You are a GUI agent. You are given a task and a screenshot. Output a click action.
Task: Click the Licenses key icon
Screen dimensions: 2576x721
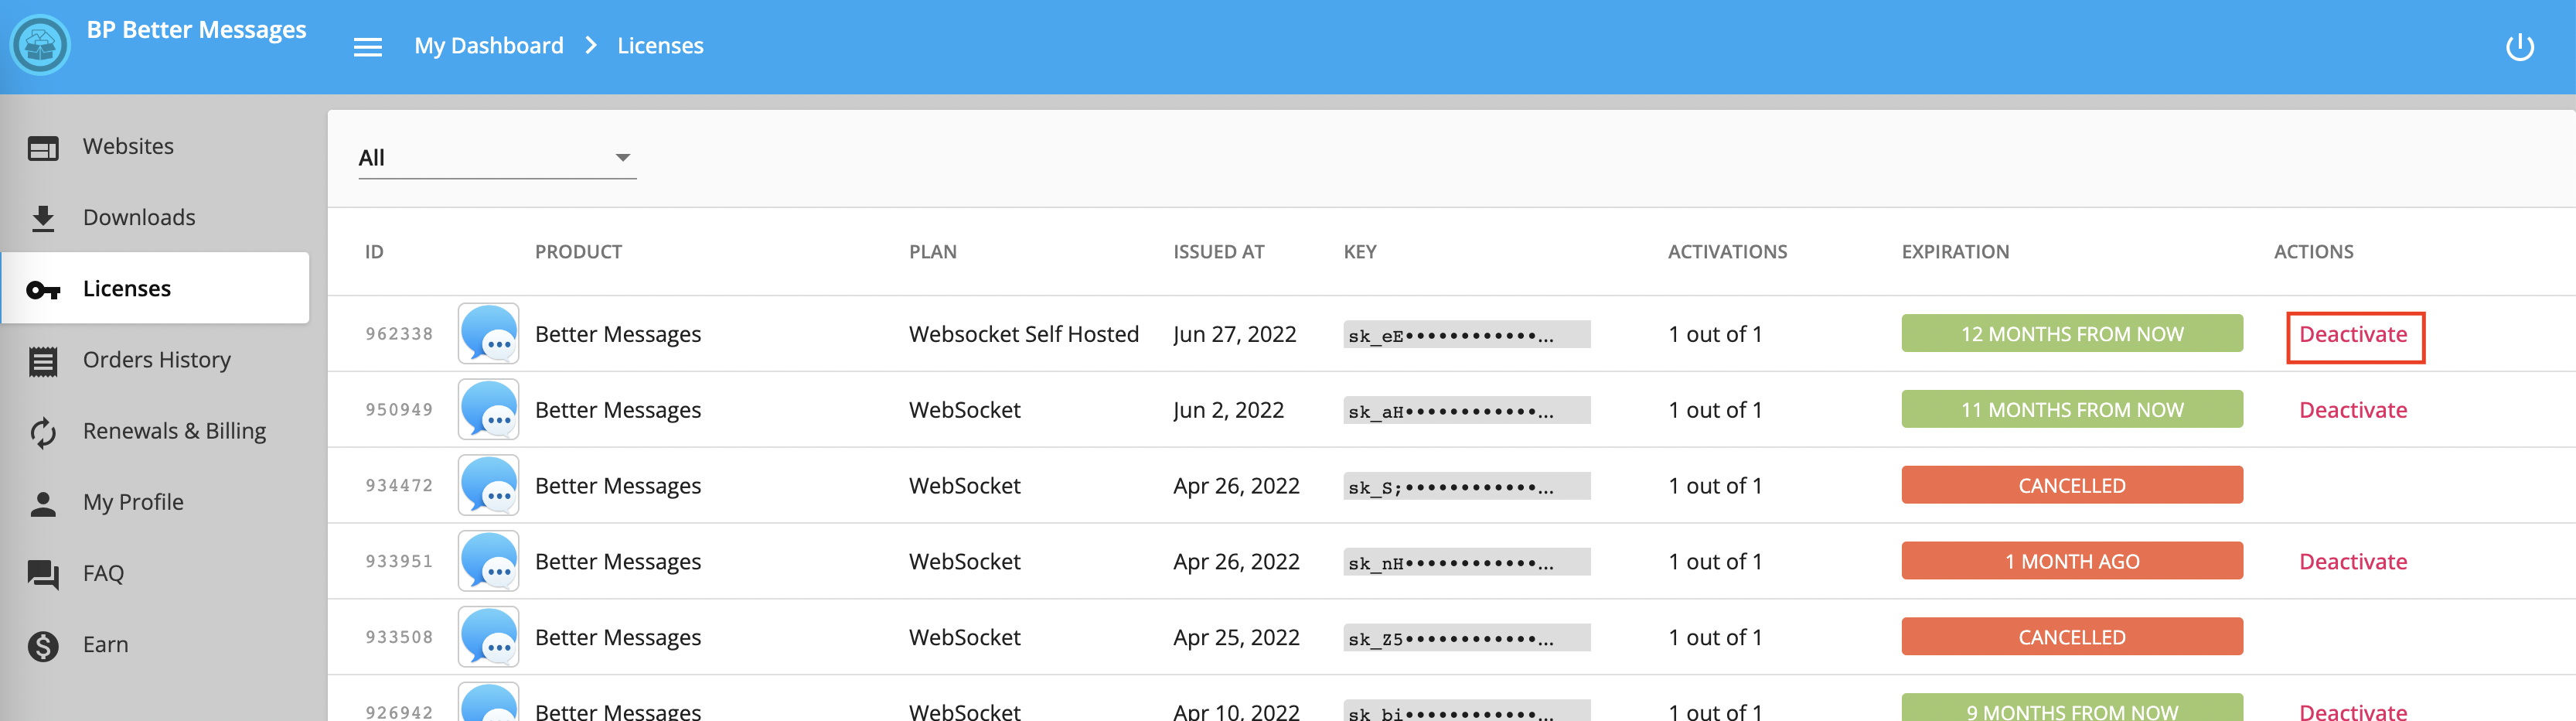coord(43,290)
